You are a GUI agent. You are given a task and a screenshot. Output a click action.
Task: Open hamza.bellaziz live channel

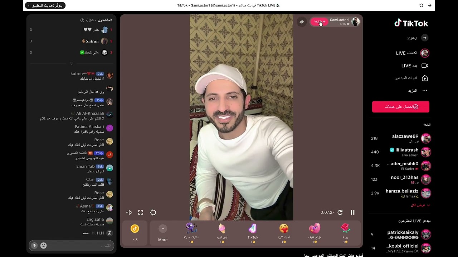pos(401,193)
